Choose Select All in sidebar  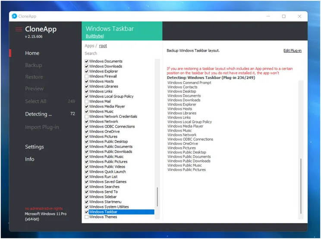[x=36, y=101]
